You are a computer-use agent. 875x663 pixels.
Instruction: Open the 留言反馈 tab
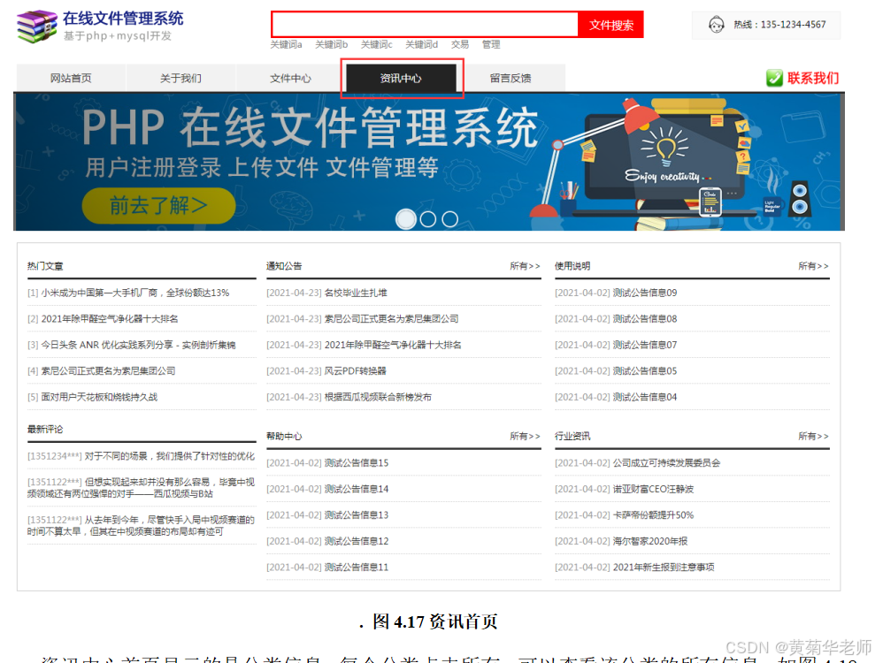(x=512, y=78)
